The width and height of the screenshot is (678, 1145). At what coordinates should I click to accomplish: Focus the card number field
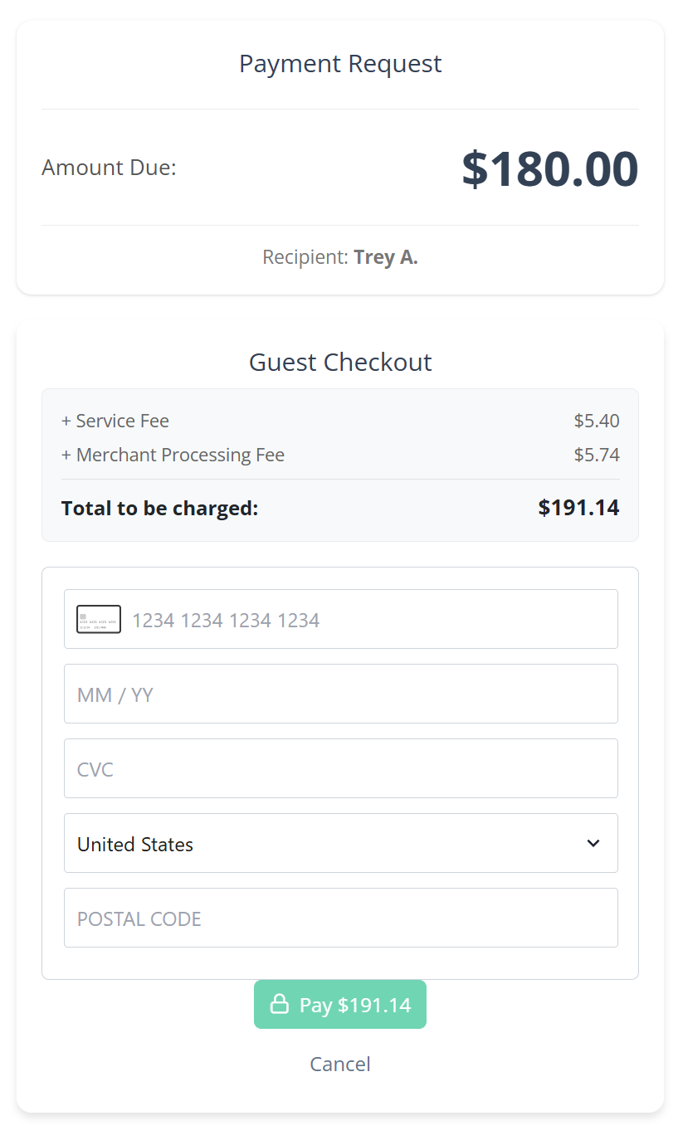click(365, 619)
